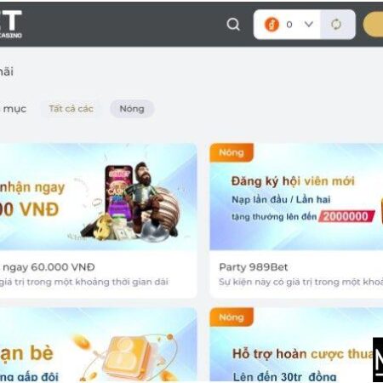Screen dimensions: 383x383
Task: Refresh the wallet balance
Action: point(337,25)
